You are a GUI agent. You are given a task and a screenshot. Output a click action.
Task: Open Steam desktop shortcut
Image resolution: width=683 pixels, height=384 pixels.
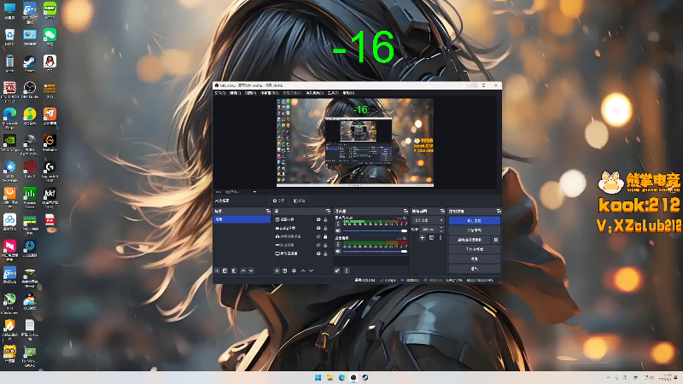click(x=30, y=65)
